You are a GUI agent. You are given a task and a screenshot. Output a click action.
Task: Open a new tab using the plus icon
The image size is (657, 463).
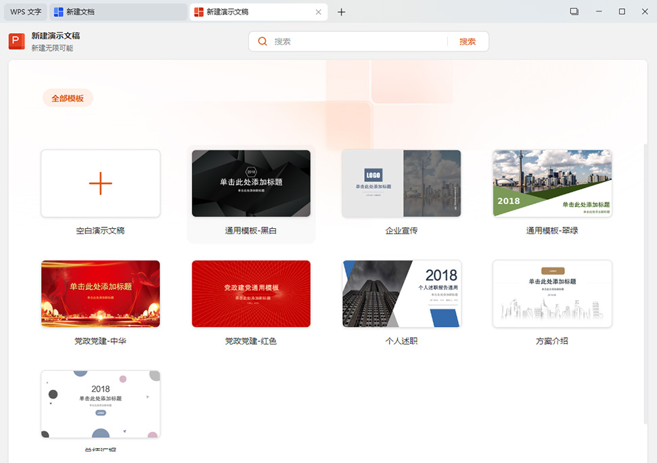click(x=341, y=12)
